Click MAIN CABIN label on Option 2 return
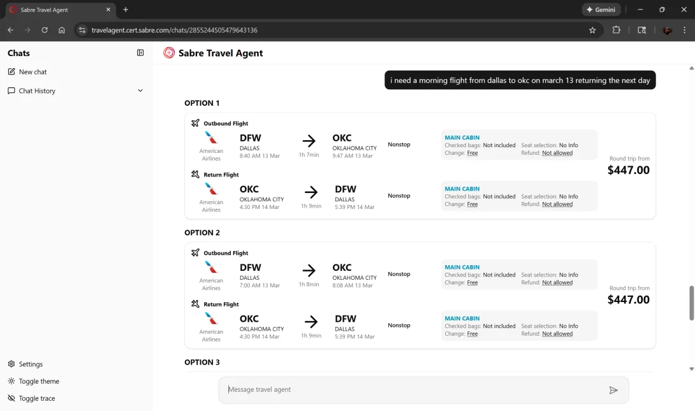The image size is (695, 411). 462,319
